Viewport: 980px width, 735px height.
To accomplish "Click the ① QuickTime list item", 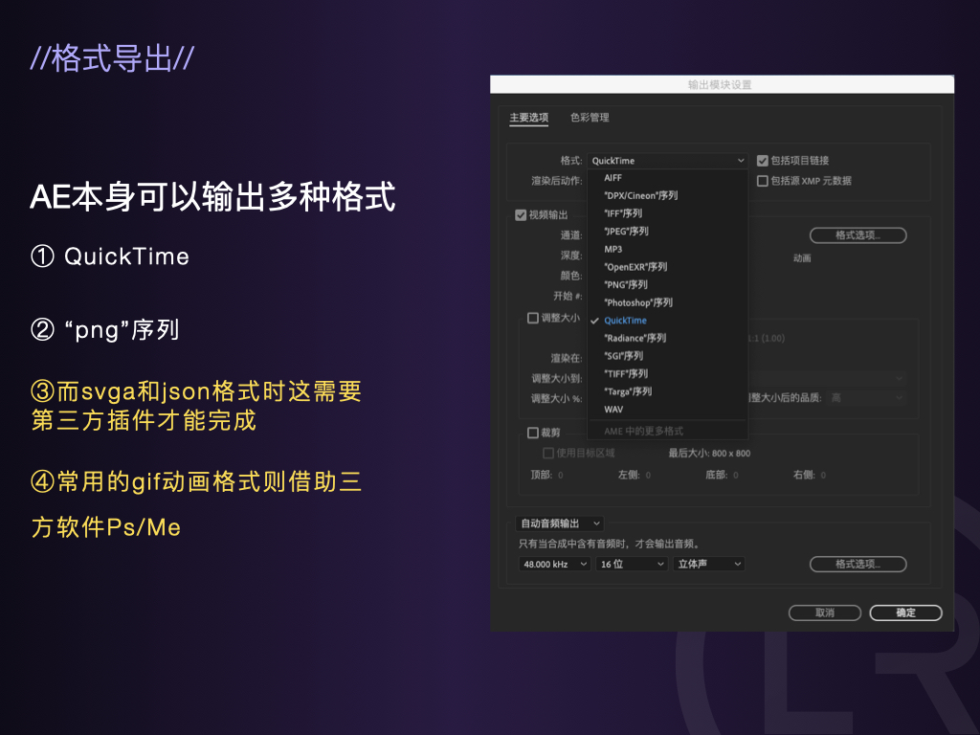I will pos(110,256).
